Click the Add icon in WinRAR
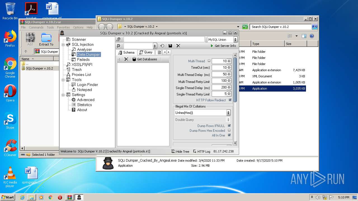 coord(30,39)
